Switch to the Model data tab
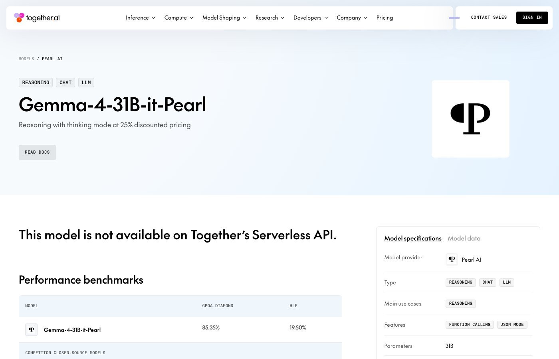Image resolution: width=559 pixels, height=359 pixels. [464, 238]
